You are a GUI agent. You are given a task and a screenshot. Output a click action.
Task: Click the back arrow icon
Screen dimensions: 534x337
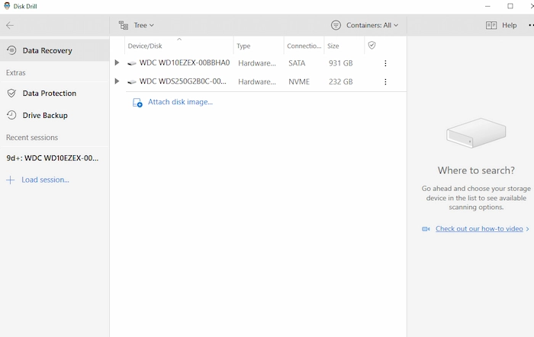pos(10,25)
